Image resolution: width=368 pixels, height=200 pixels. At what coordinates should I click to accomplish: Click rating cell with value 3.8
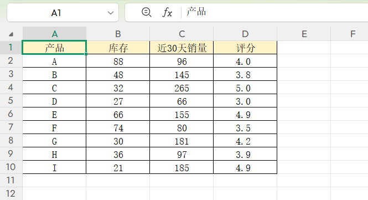[245, 74]
